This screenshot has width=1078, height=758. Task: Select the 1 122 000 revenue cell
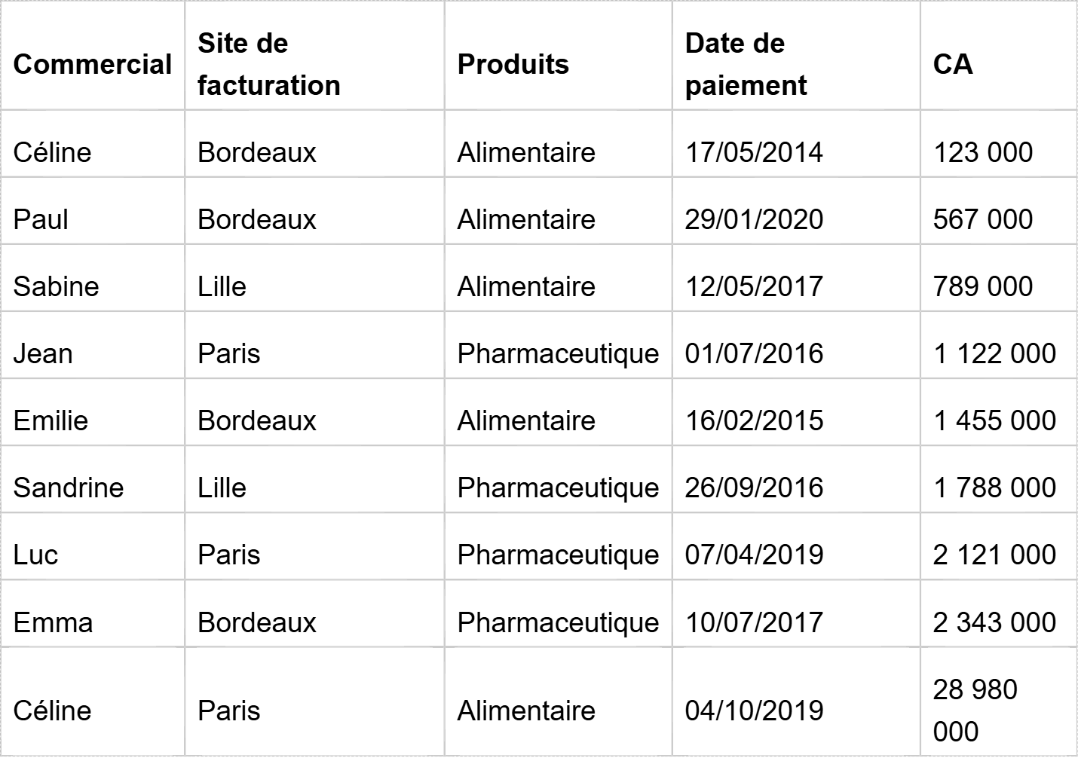click(x=994, y=353)
